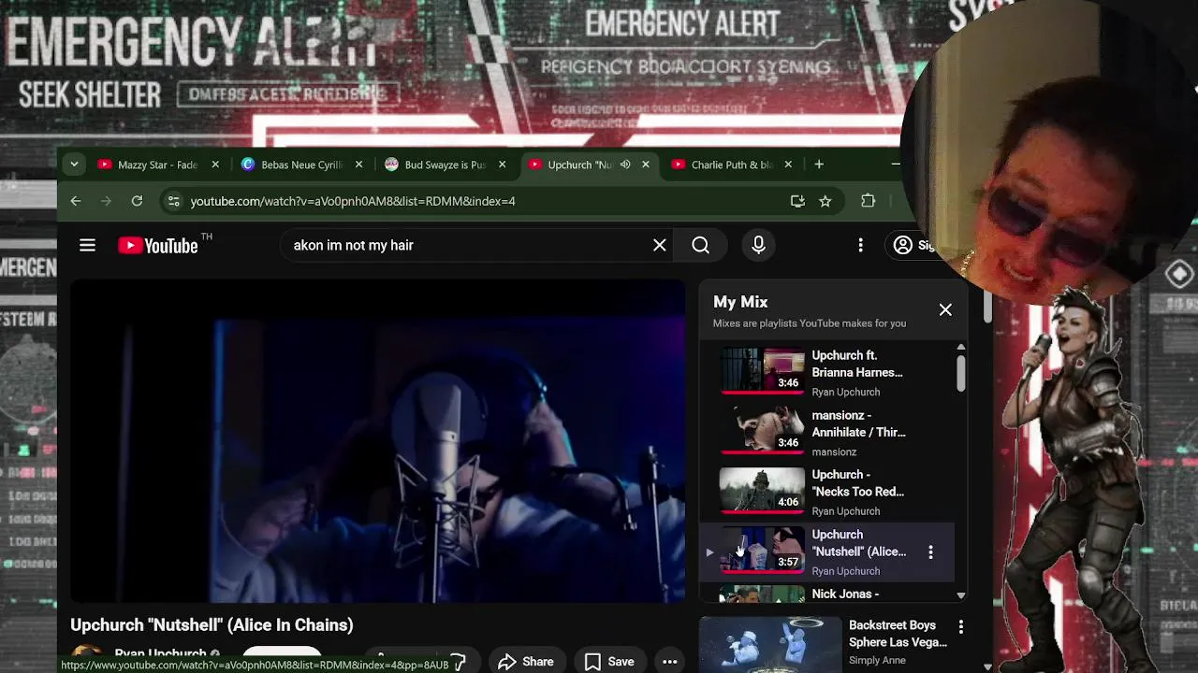Run search with magnifier button

tap(700, 245)
